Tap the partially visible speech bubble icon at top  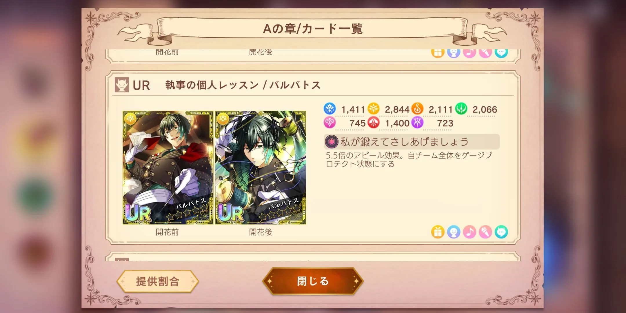tap(501, 53)
